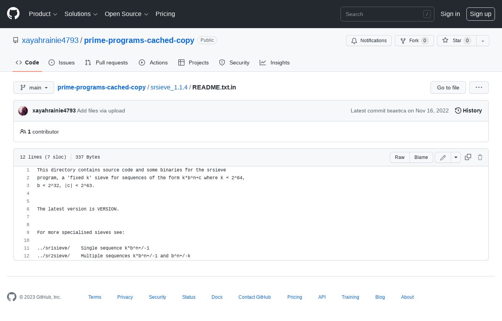Open the footer Blog link
The height and width of the screenshot is (321, 502).
(x=380, y=297)
